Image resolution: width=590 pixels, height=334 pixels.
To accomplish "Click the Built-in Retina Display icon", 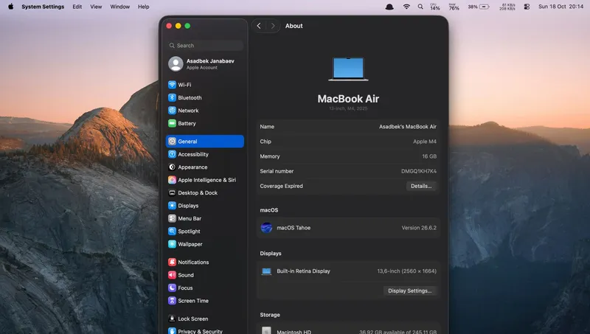I will pyautogui.click(x=266, y=271).
